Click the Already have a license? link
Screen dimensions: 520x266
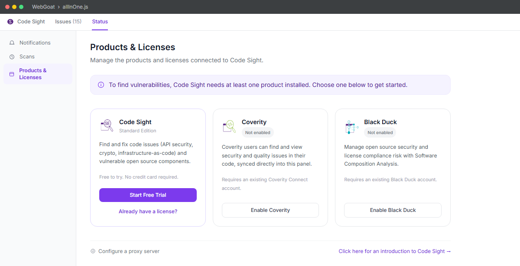pos(148,212)
